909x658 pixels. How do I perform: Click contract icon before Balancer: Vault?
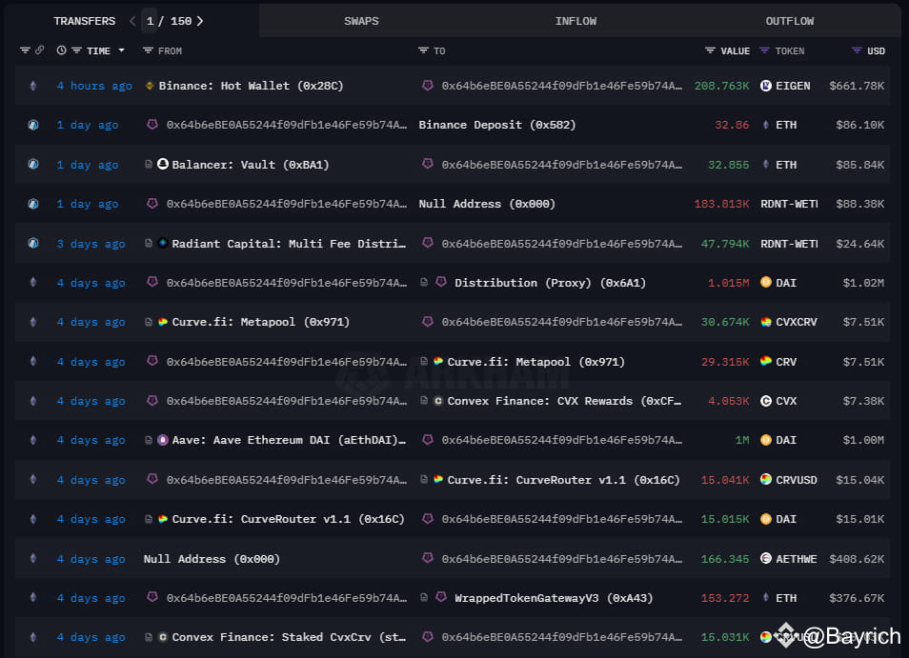[x=149, y=165]
